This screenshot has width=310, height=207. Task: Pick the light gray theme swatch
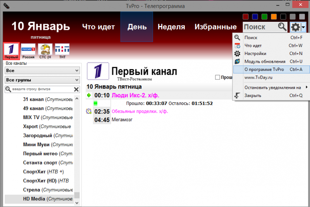[x=302, y=17]
